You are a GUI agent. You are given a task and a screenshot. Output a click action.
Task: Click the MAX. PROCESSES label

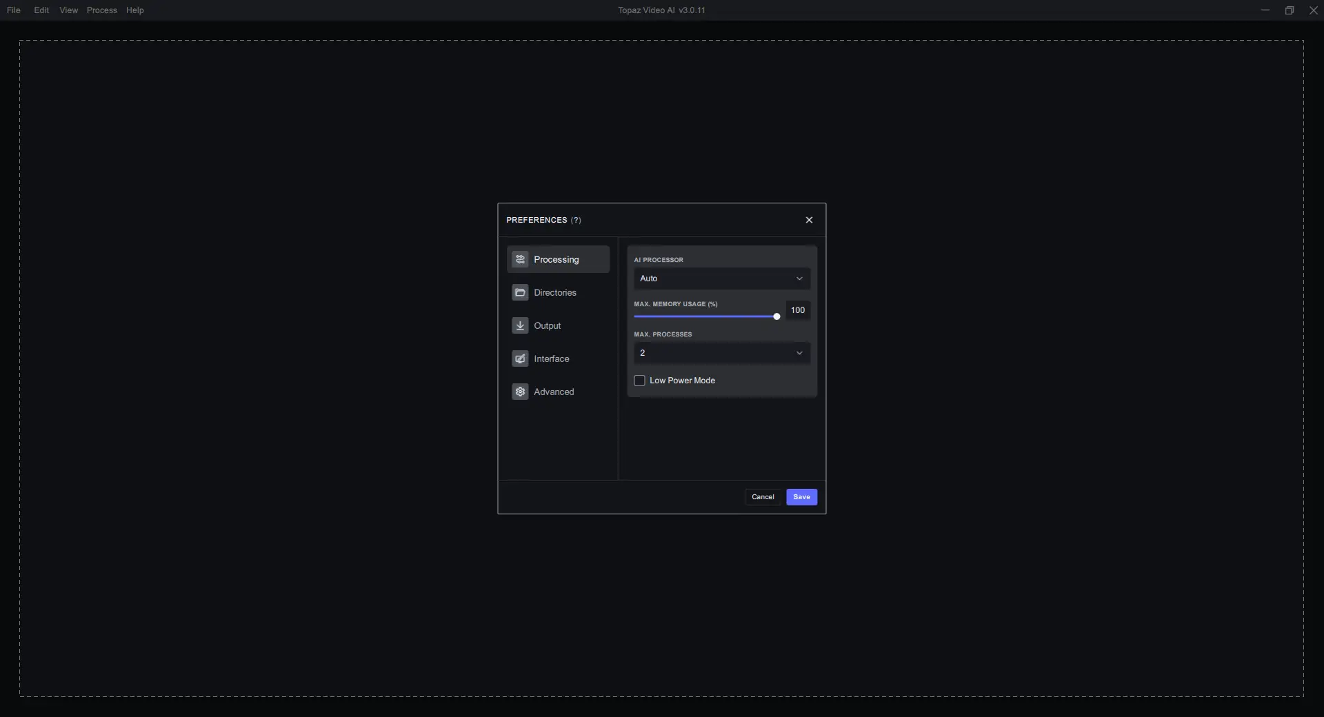coord(663,334)
